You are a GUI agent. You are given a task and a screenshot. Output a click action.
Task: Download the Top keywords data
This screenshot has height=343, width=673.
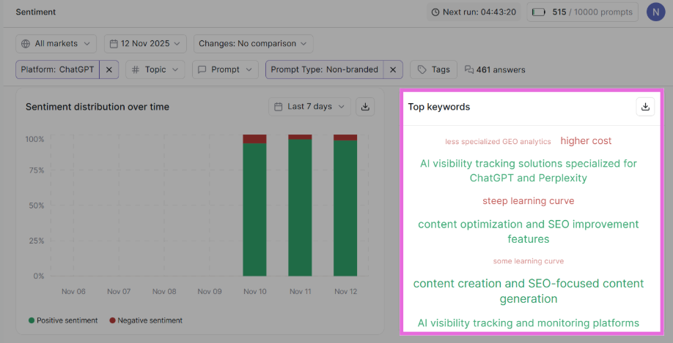[645, 107]
